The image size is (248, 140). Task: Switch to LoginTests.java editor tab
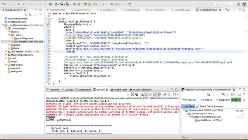[x=106, y=10]
